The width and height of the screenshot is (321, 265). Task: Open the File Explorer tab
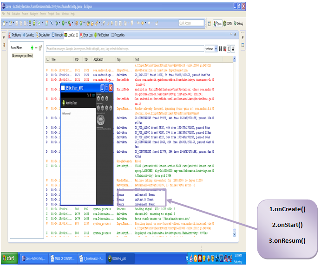click(102, 35)
